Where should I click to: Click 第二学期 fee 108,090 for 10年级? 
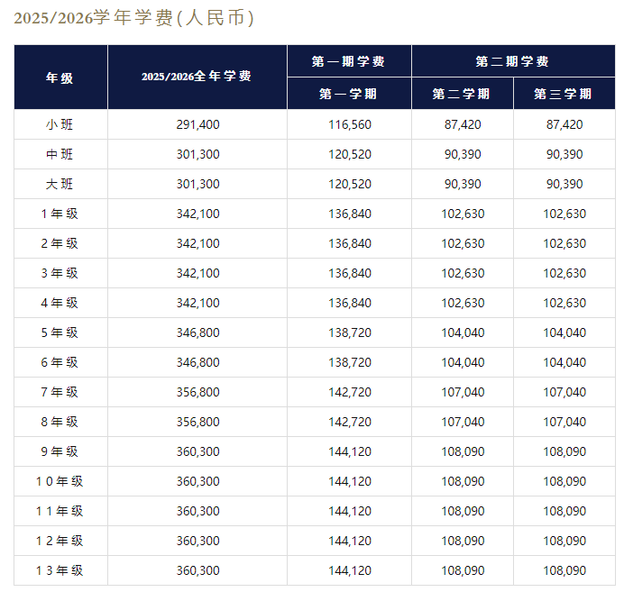point(462,481)
